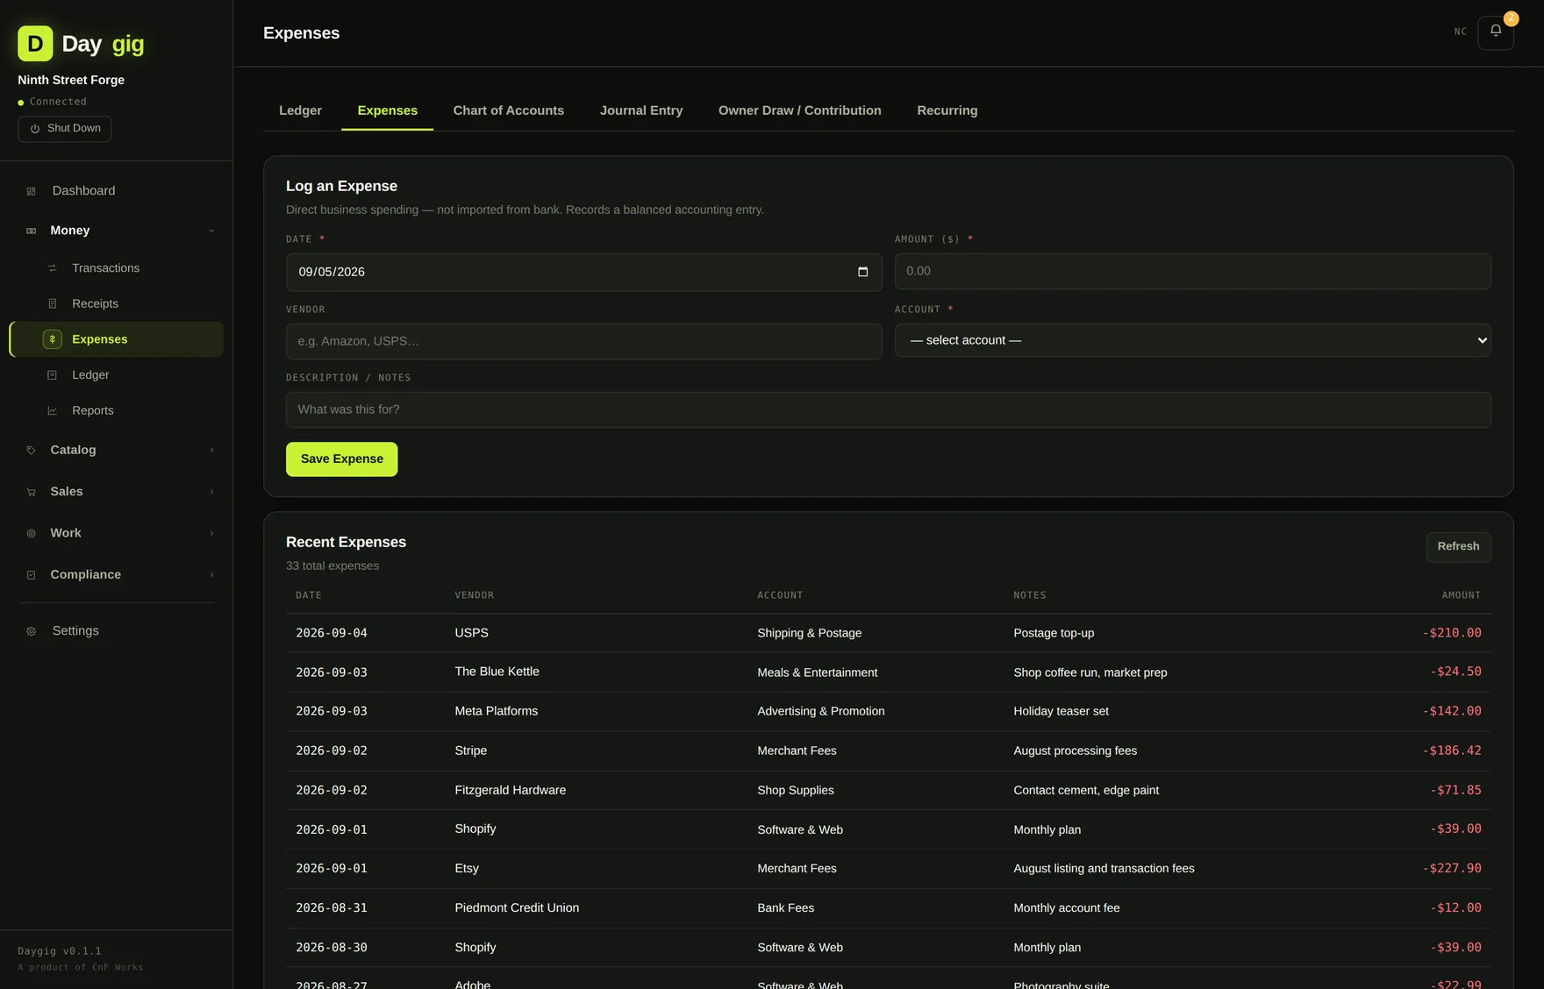Expand the Compliance section chevron
Screen dimensions: 1544x989
click(211, 575)
